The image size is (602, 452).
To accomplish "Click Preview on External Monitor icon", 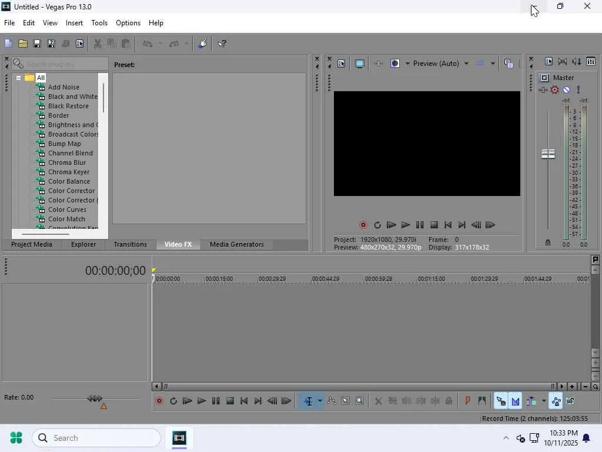I will pos(359,64).
